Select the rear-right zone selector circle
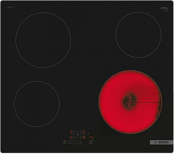The width and height of the screenshot is (174, 154). [81, 132]
